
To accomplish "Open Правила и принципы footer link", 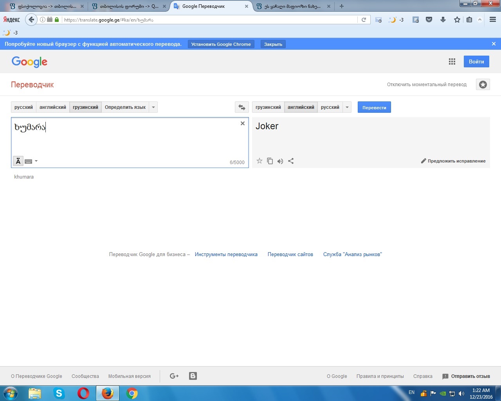I will [x=380, y=376].
